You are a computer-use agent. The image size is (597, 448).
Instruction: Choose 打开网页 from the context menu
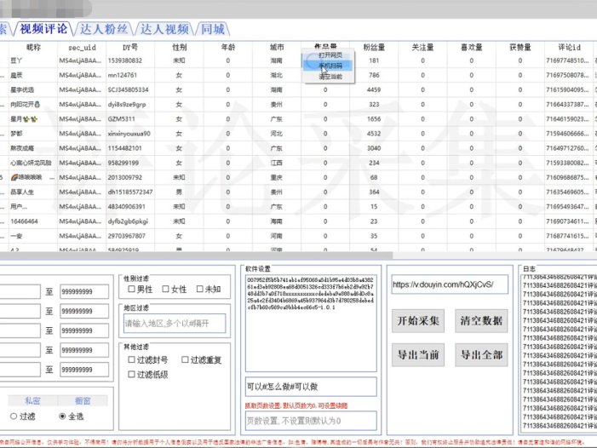click(330, 55)
